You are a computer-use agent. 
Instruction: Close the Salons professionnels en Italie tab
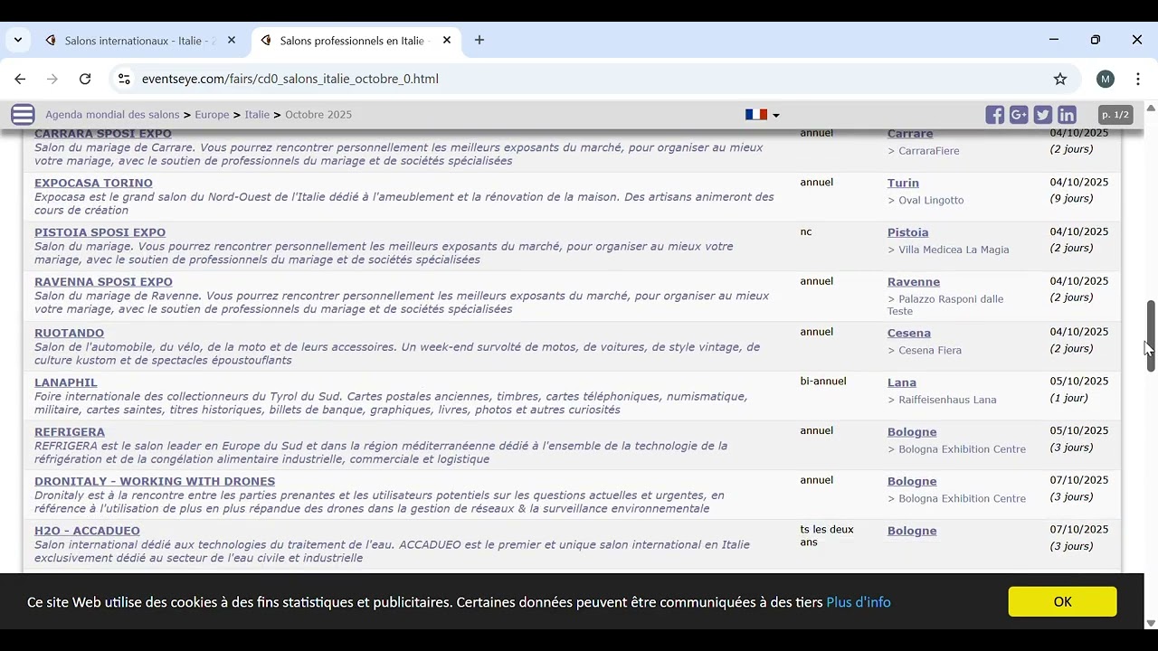(447, 41)
